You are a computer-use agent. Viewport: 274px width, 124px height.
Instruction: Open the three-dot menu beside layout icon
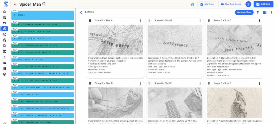pyautogui.click(x=272, y=12)
